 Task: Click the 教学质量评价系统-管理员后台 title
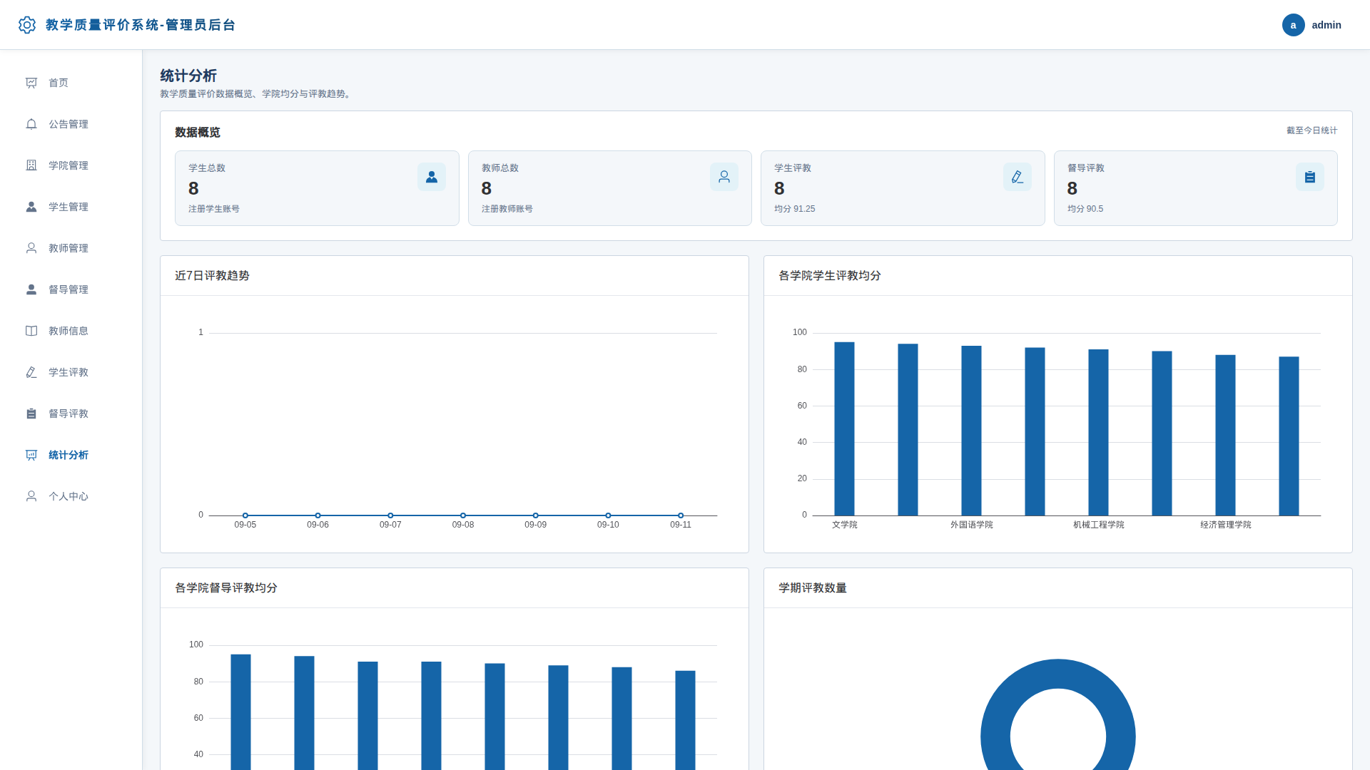(141, 25)
